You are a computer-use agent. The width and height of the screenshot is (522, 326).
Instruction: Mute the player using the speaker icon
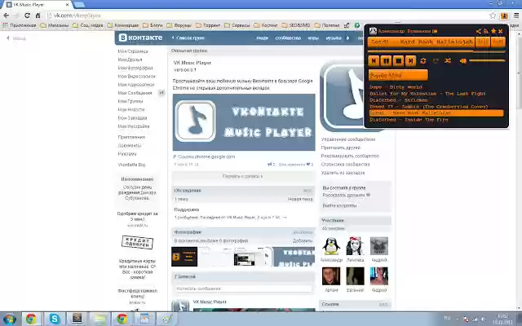point(462,61)
